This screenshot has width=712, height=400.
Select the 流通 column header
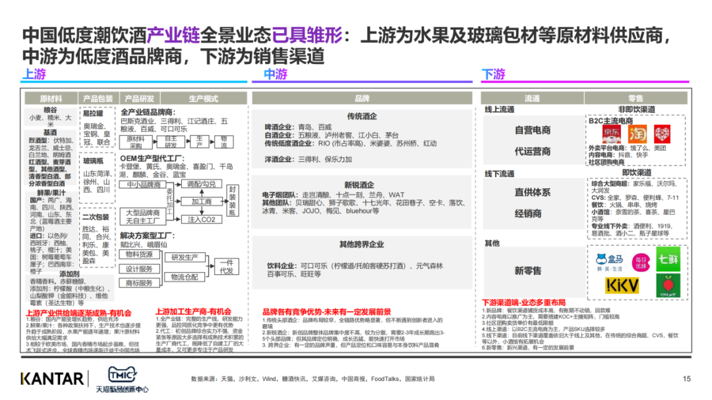coord(532,99)
